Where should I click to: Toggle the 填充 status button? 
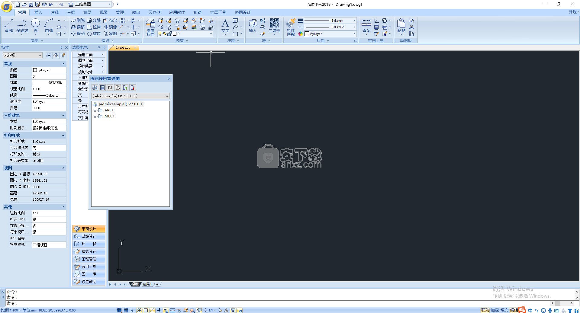[504, 310]
